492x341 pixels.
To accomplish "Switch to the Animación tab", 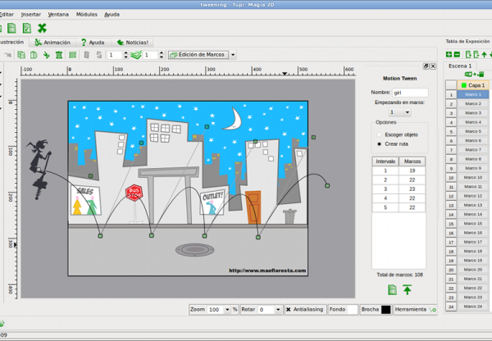I will click(x=52, y=43).
